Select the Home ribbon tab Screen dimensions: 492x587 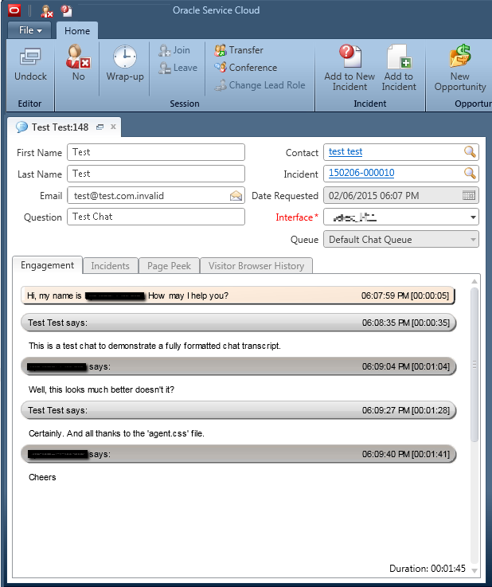coord(77,31)
